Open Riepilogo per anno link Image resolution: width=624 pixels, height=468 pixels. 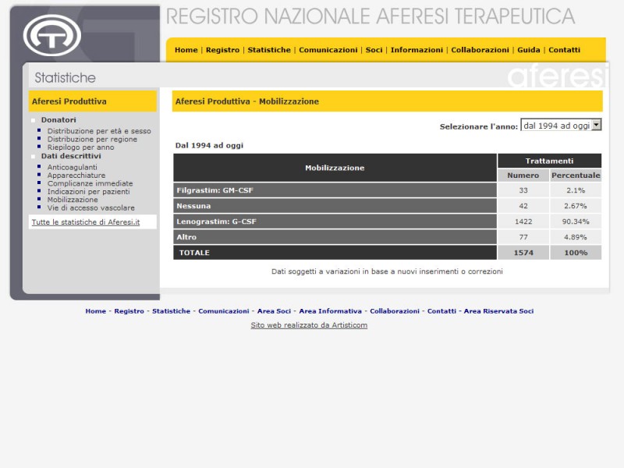[x=80, y=147]
